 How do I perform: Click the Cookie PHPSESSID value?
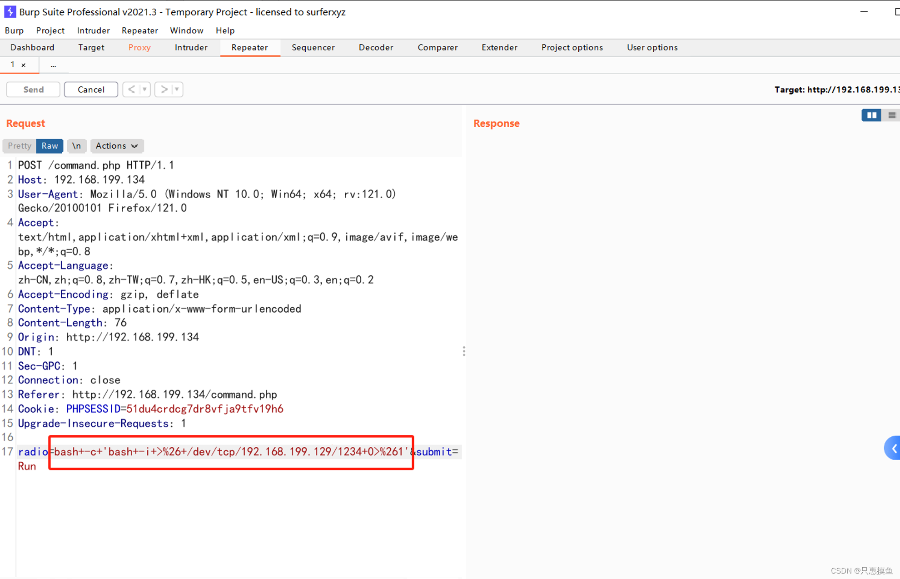[x=204, y=409]
